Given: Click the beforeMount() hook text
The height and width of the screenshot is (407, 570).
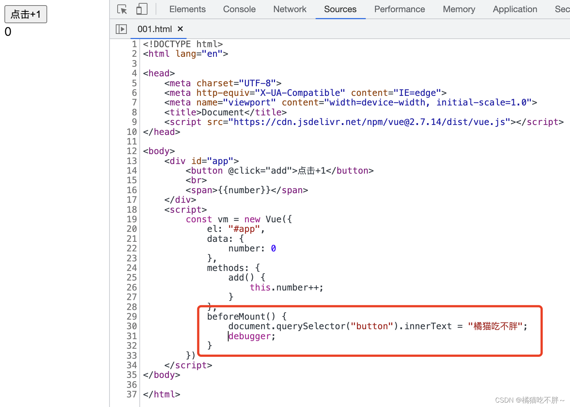Looking at the screenshot, I should point(241,316).
